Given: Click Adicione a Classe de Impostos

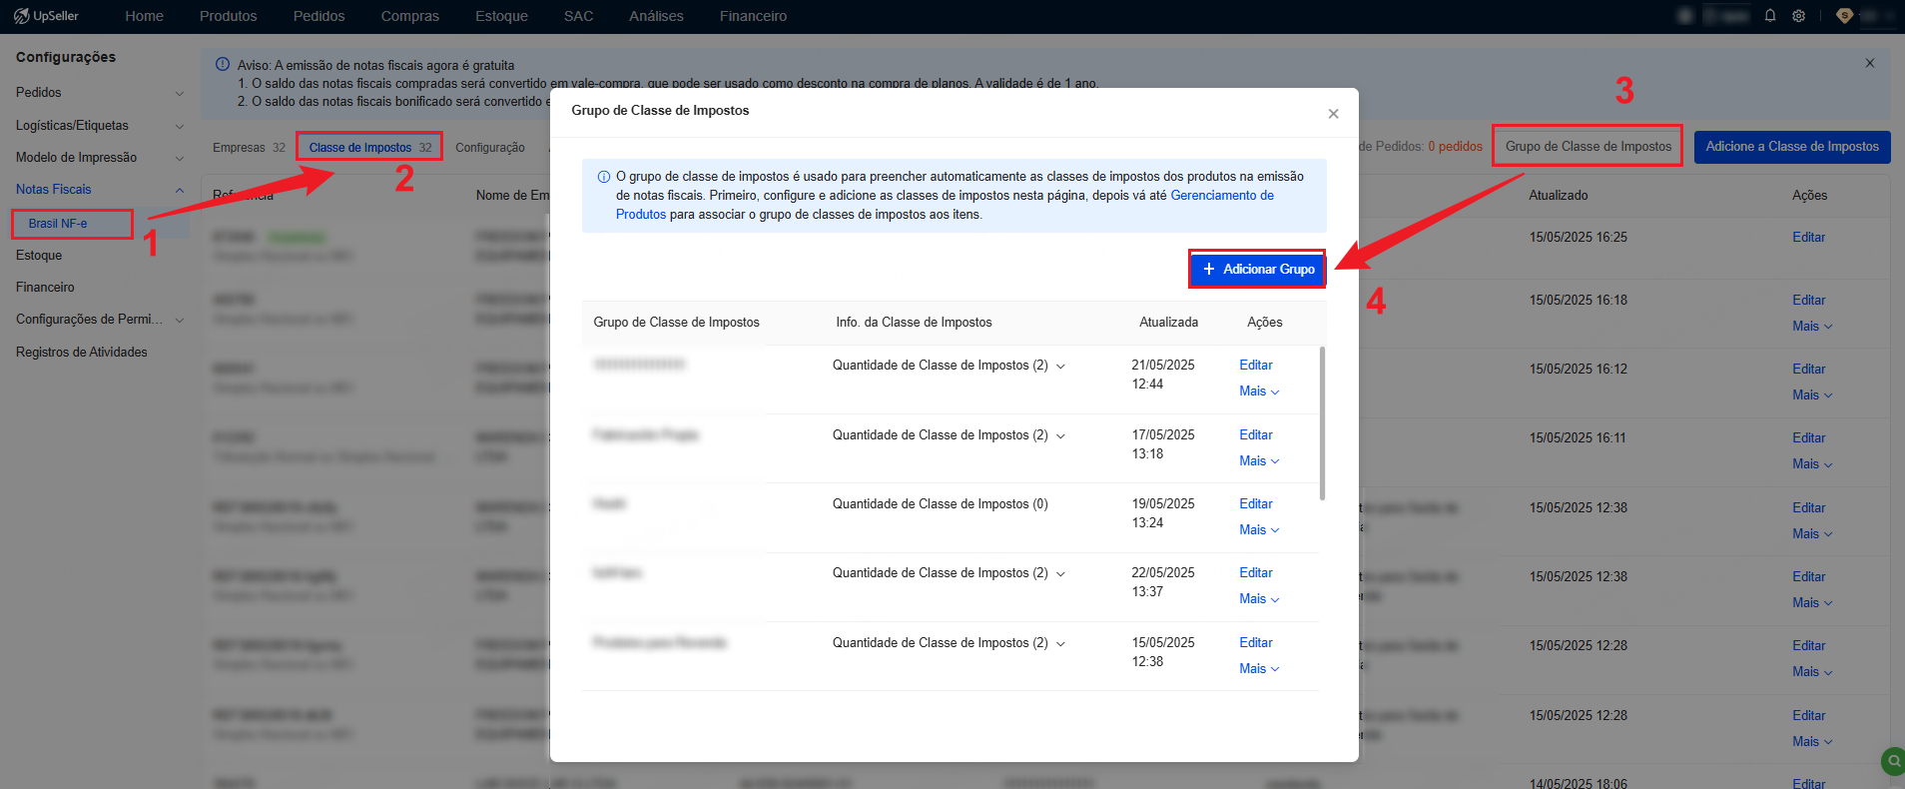Looking at the screenshot, I should 1792,147.
